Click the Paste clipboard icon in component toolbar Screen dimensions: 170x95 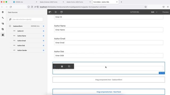click(x=62, y=66)
